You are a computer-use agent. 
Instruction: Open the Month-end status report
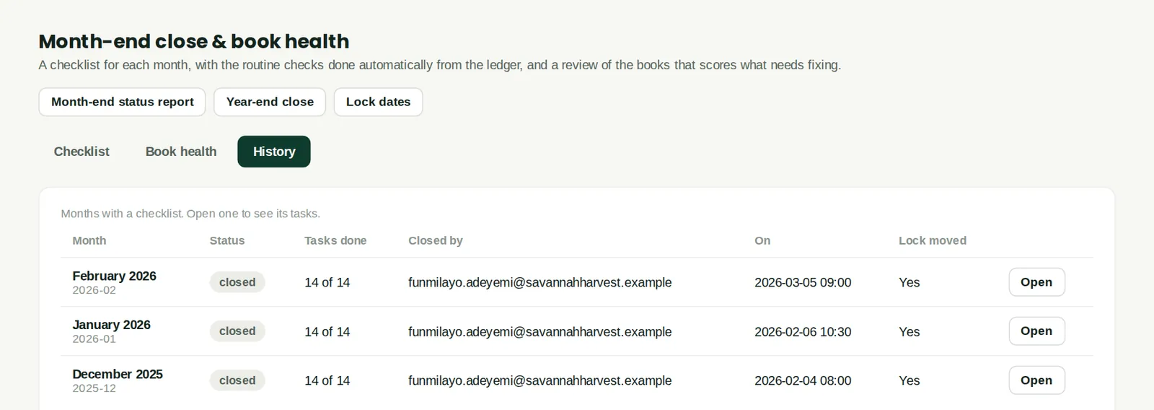[122, 102]
